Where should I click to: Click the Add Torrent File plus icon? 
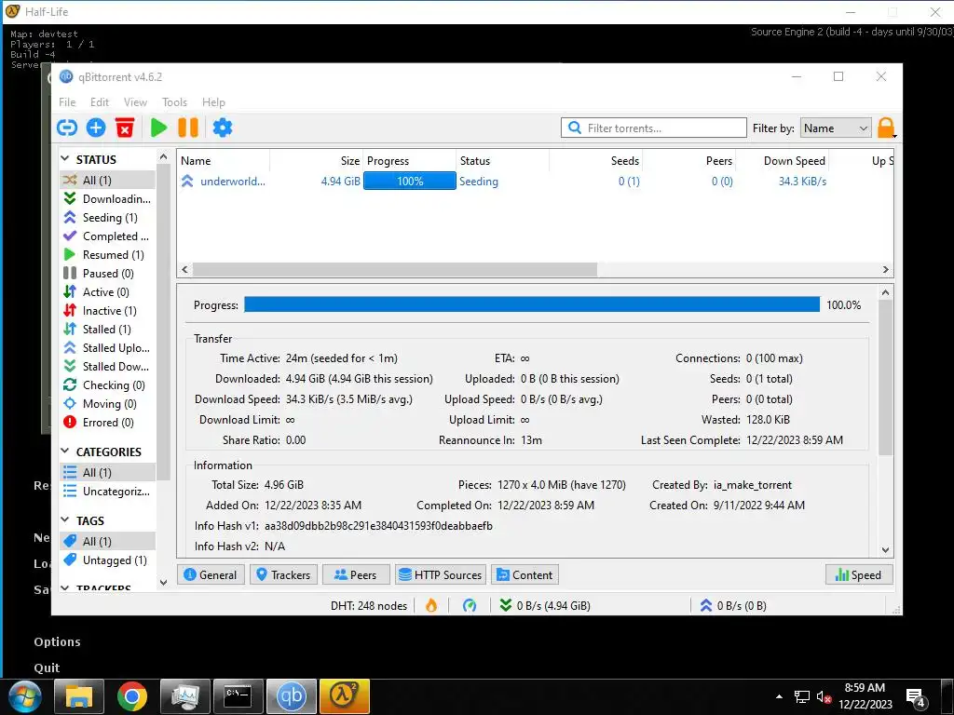pyautogui.click(x=96, y=128)
